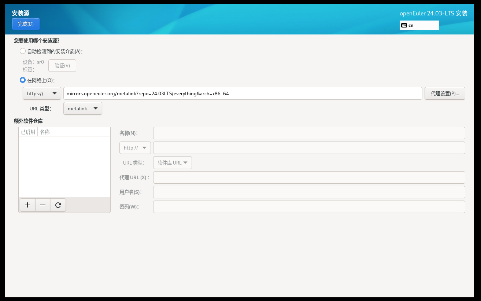The width and height of the screenshot is (481, 301).
Task: Add a repository with the plus icon
Action: click(x=27, y=205)
